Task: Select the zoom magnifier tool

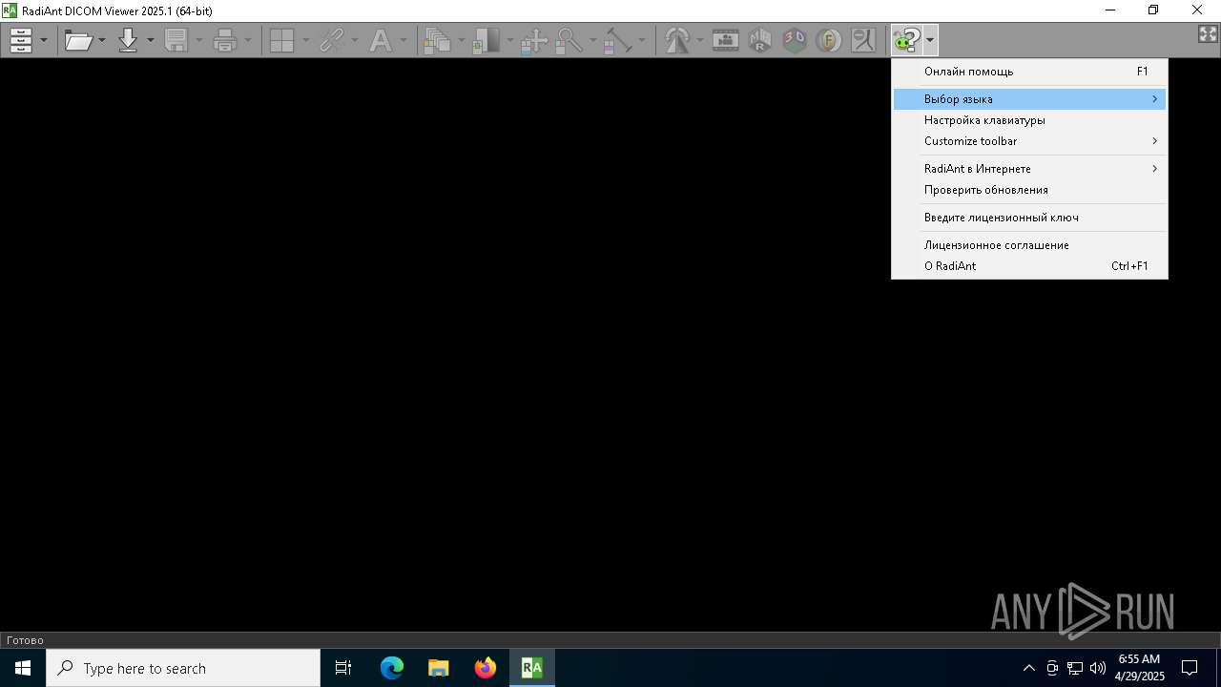Action: [x=569, y=40]
